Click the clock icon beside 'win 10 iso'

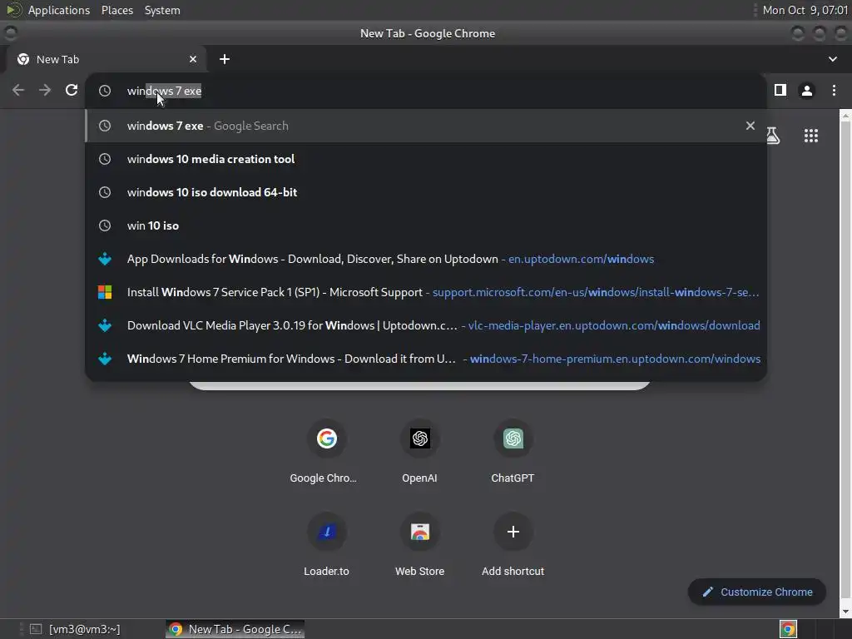(105, 225)
